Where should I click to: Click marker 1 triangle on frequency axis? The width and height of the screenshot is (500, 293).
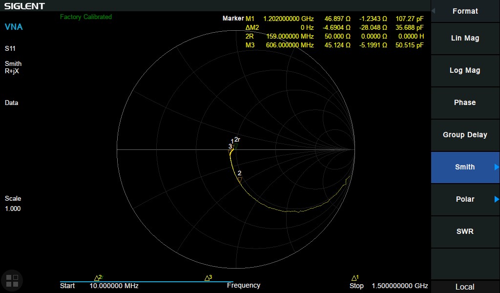pyautogui.click(x=355, y=278)
